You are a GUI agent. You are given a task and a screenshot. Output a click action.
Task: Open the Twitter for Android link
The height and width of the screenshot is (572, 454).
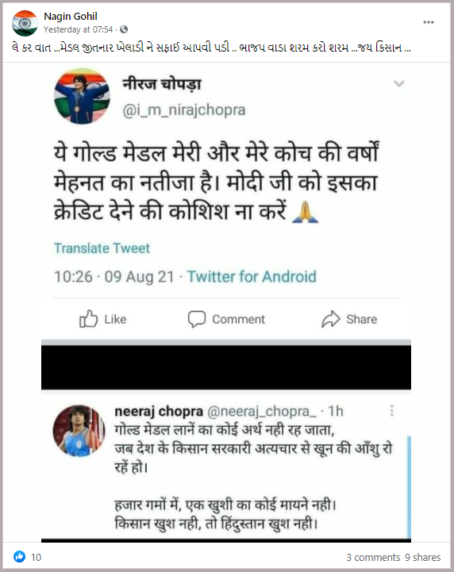(x=252, y=277)
